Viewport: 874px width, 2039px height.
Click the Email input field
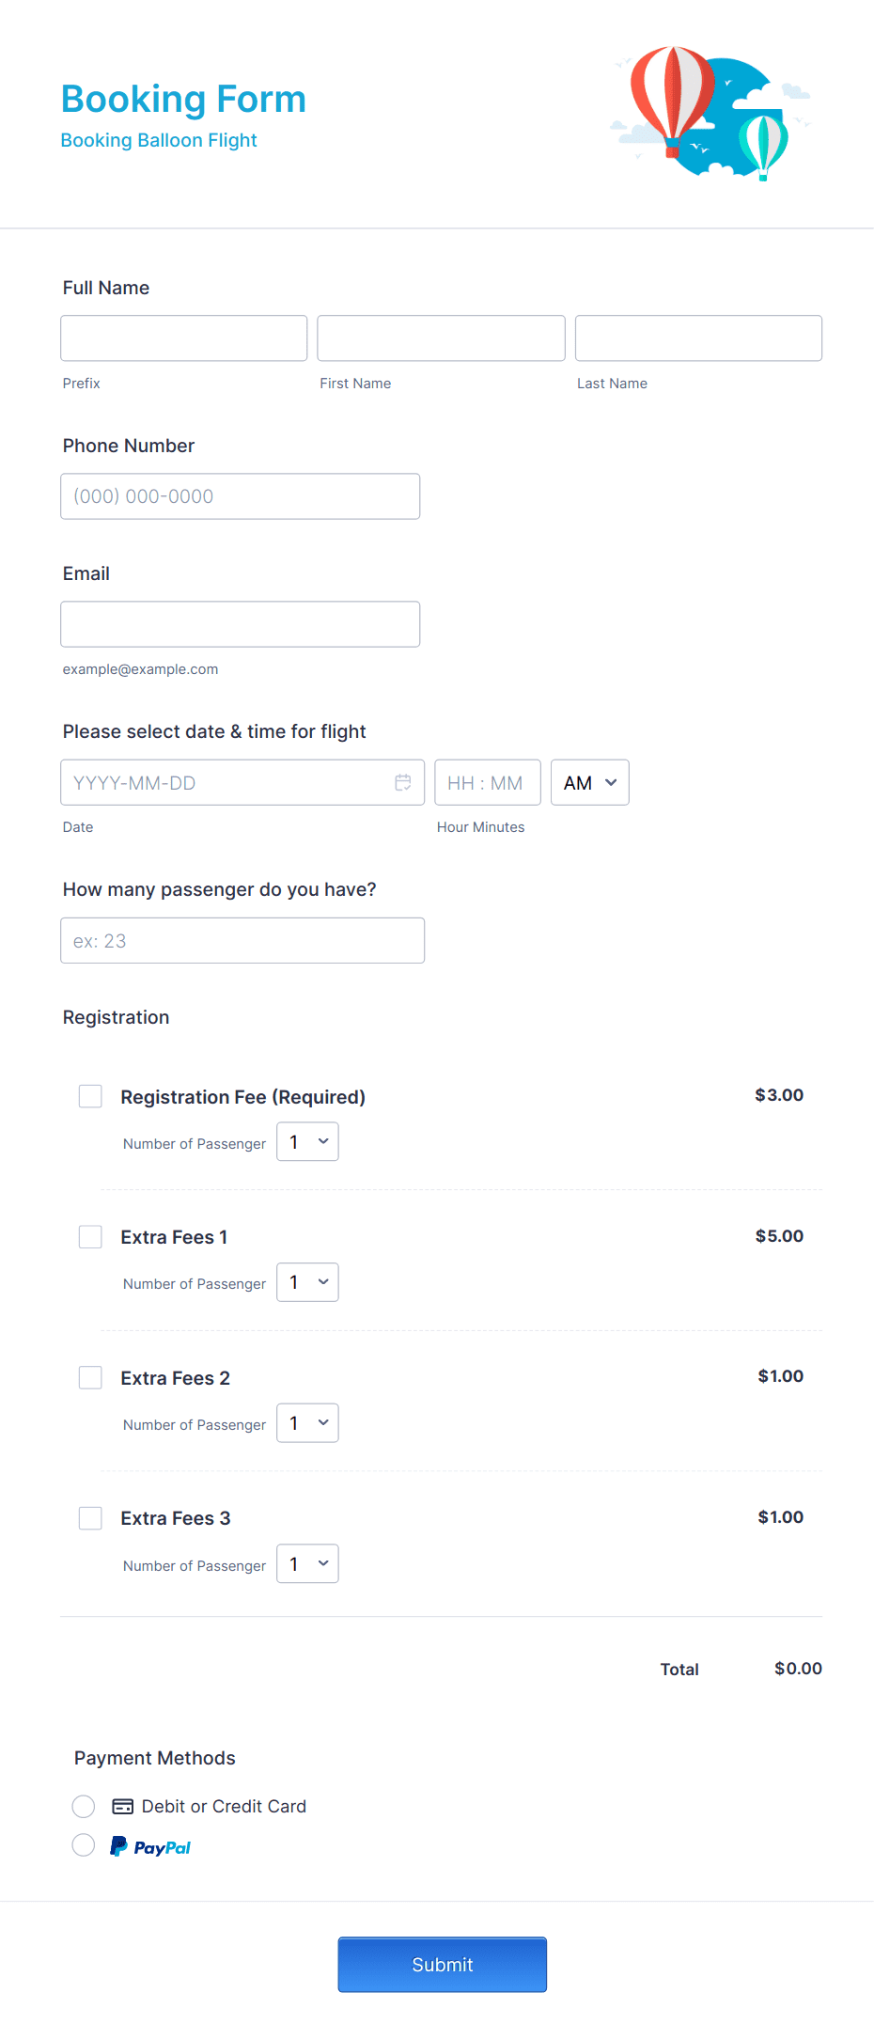[240, 623]
